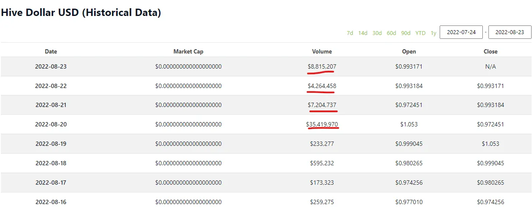The width and height of the screenshot is (532, 211).
Task: Select the date cell 2022-08-18
Action: [x=51, y=163]
